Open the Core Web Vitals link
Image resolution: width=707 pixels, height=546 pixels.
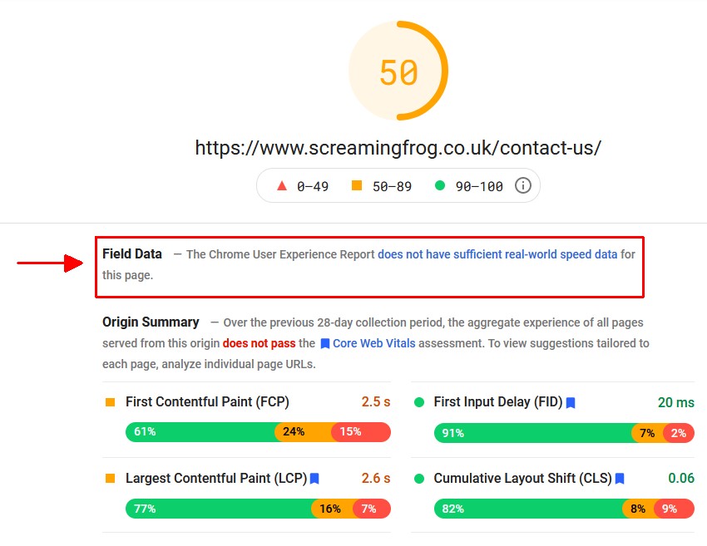pyautogui.click(x=374, y=343)
